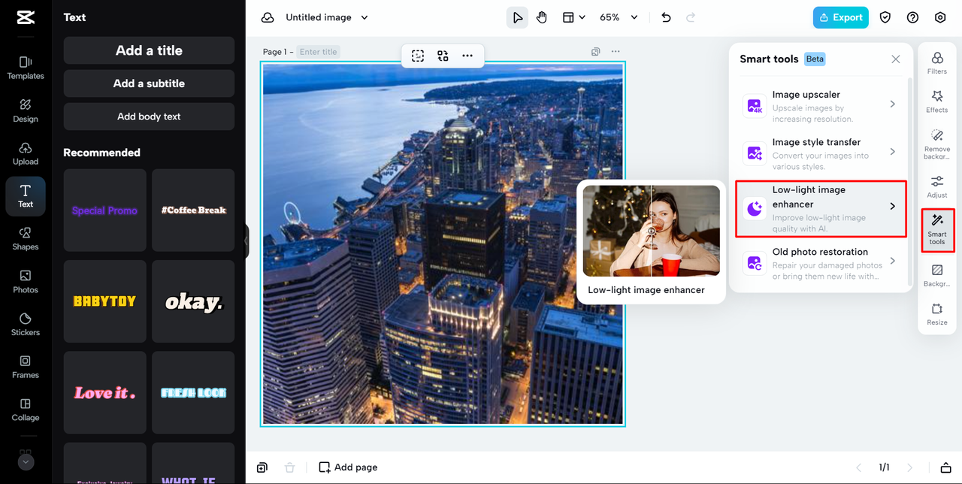Viewport: 962px width, 484px height.
Task: Open the Upload sidebar panel
Action: [26, 153]
